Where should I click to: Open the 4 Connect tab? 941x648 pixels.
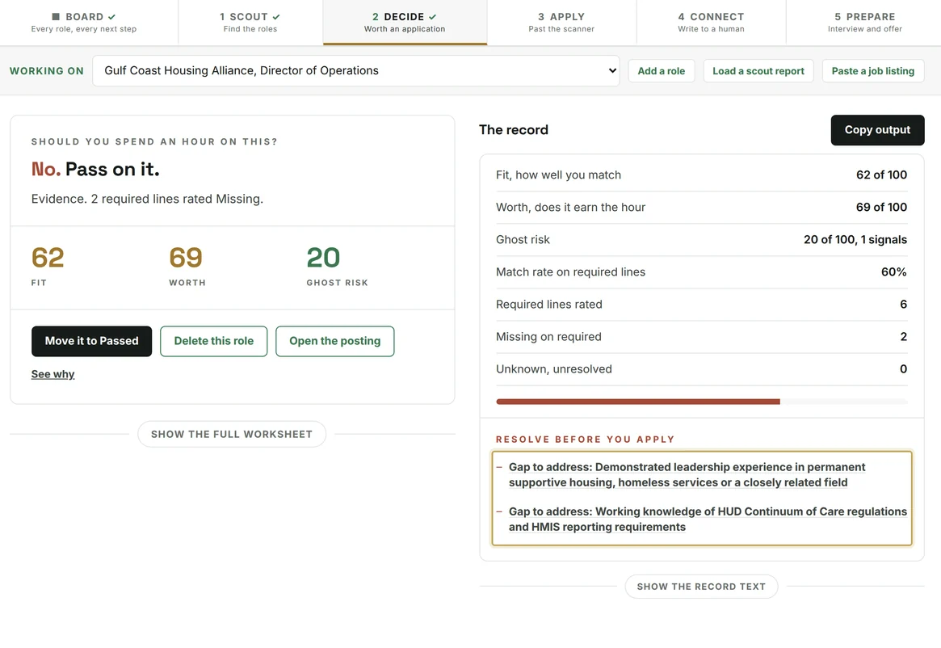(711, 23)
